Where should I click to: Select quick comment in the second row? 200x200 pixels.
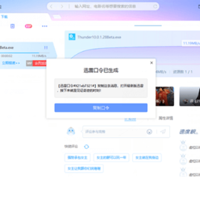pos(84,168)
